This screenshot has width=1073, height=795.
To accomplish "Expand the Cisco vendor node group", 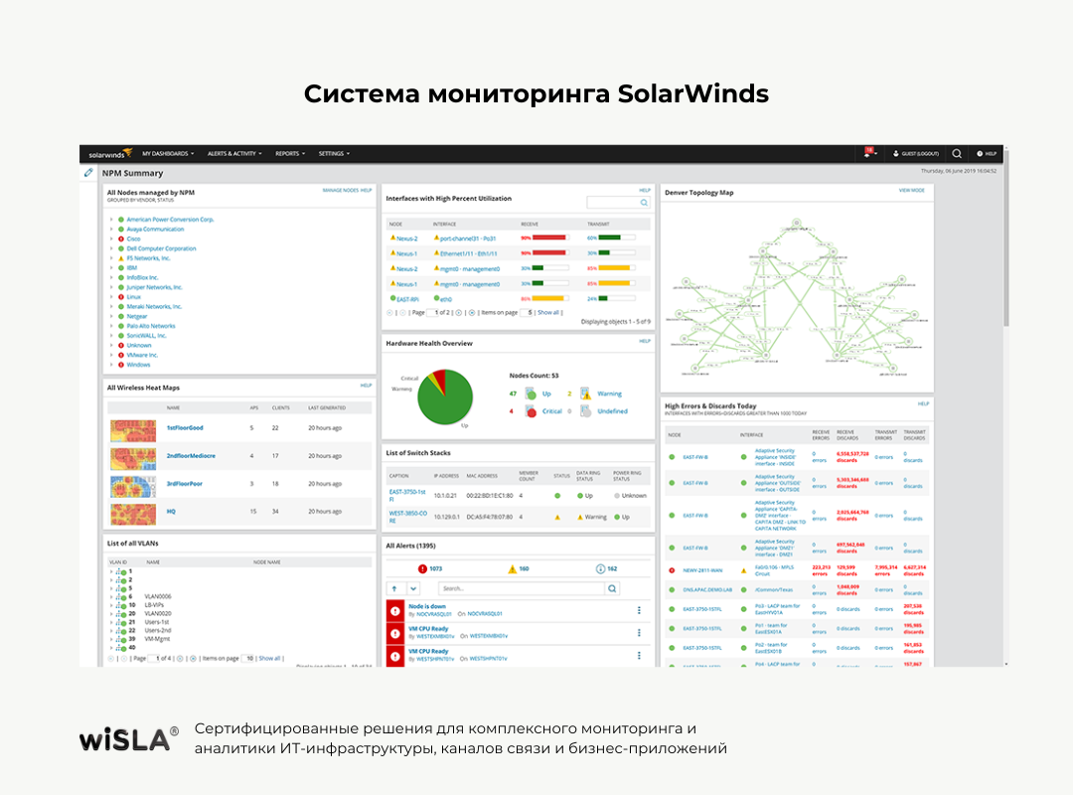I will pyautogui.click(x=111, y=238).
